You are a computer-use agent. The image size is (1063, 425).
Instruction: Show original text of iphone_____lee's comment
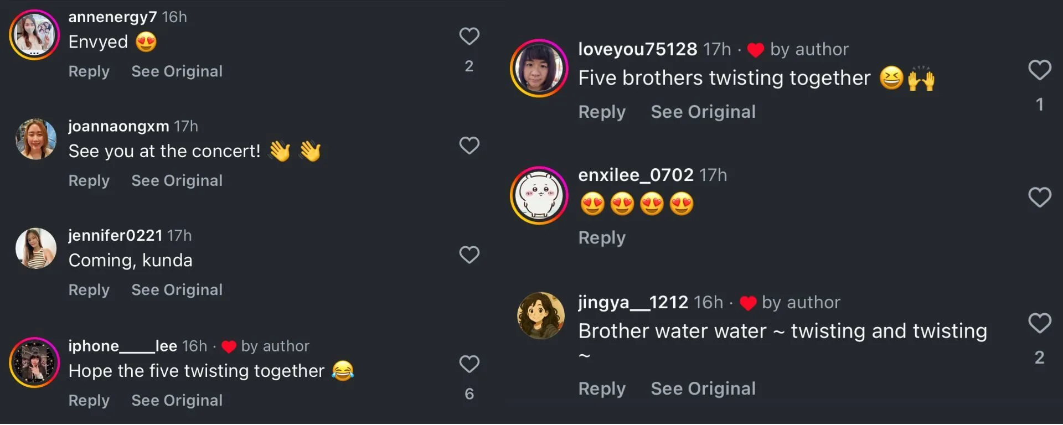point(177,400)
